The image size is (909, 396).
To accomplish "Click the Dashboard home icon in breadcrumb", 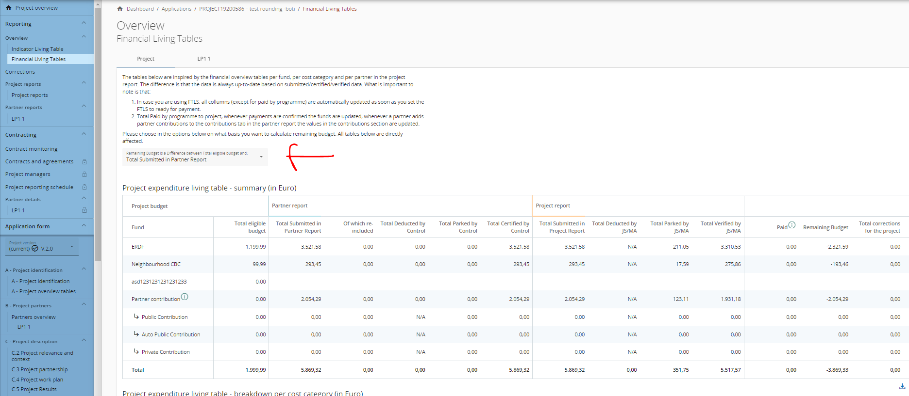I will click(120, 9).
